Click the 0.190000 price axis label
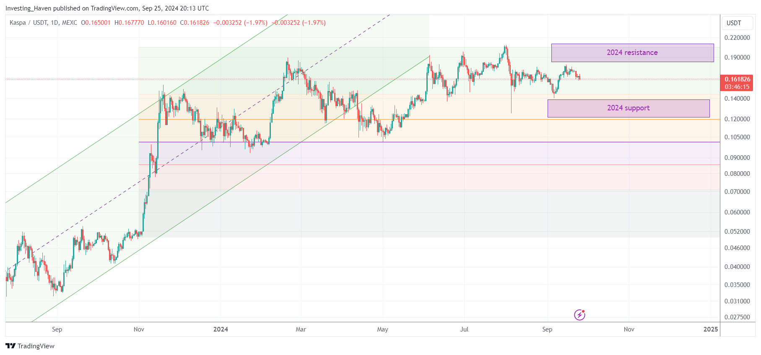 [737, 57]
